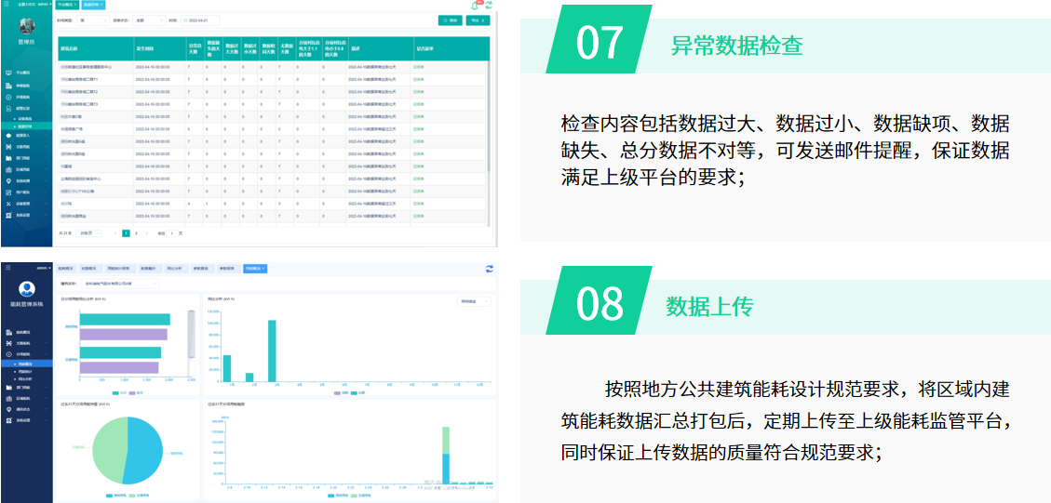Viewport: 1051px width, 503px height.
Task: Switch to the 能耗概况 tab
Action: point(65,269)
